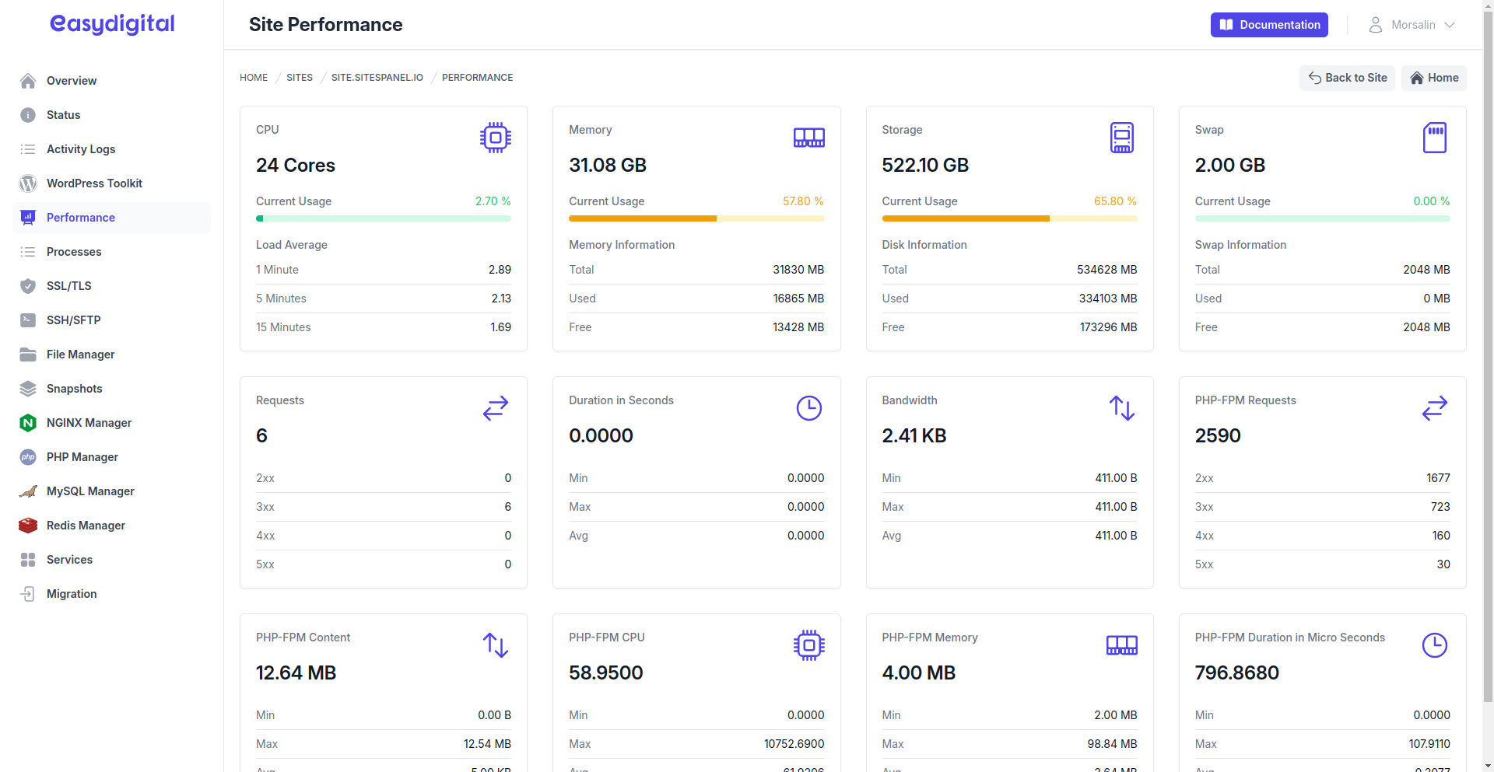Click the drive icon on the Storage card

click(1121, 138)
